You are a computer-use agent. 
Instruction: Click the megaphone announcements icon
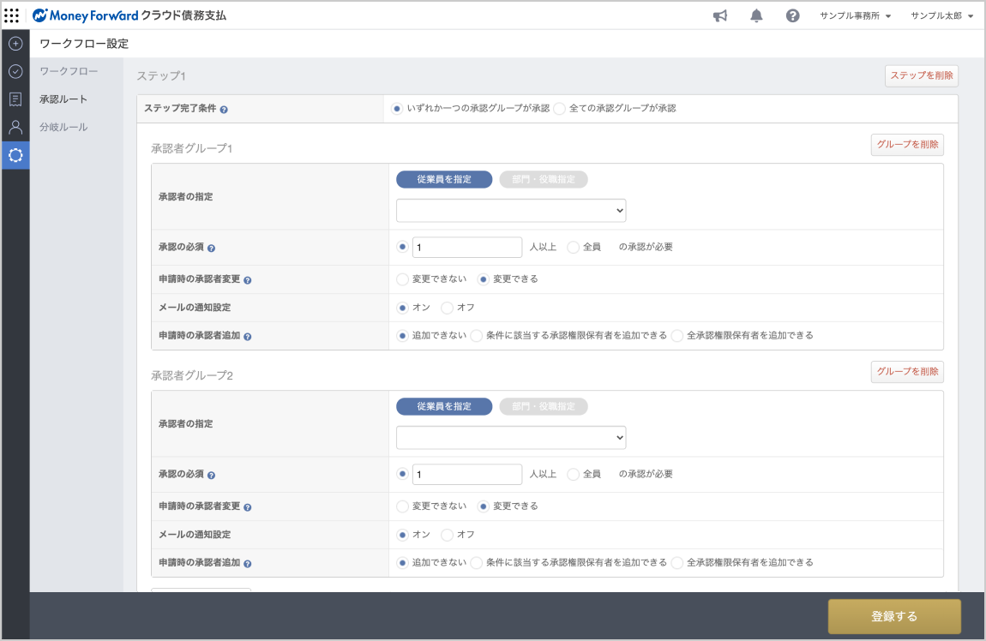720,15
